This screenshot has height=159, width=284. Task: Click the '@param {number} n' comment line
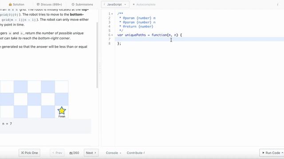coord(137,23)
